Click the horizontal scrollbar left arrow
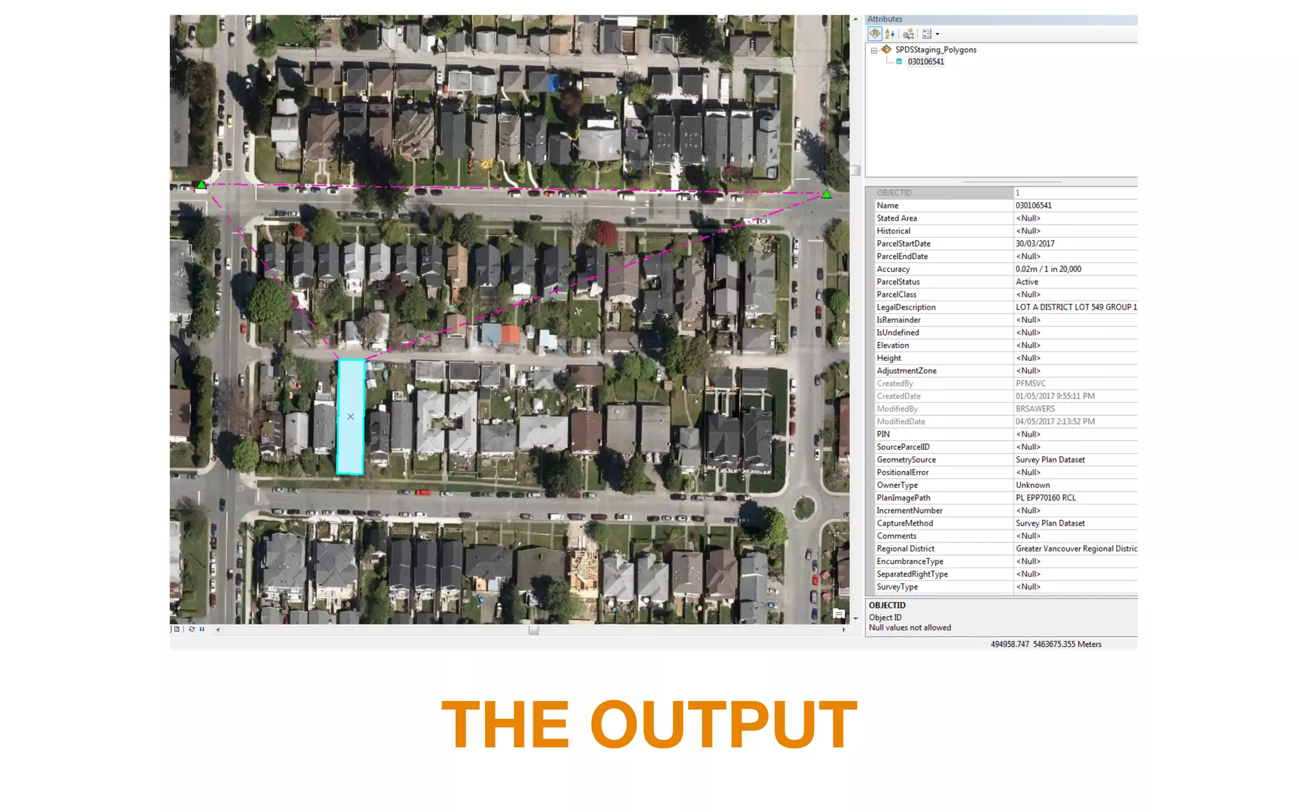Viewport: 1299px width, 812px height. [218, 630]
